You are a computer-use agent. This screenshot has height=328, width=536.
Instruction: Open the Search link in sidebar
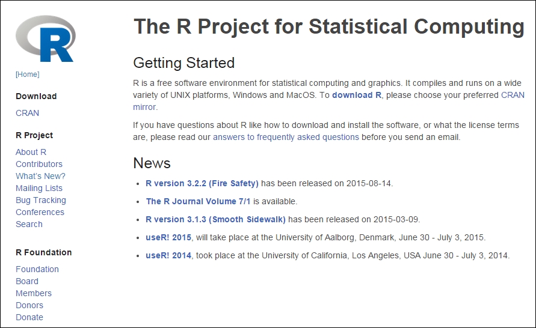29,224
